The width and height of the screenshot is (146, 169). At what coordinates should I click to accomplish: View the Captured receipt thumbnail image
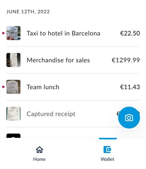[14, 114]
